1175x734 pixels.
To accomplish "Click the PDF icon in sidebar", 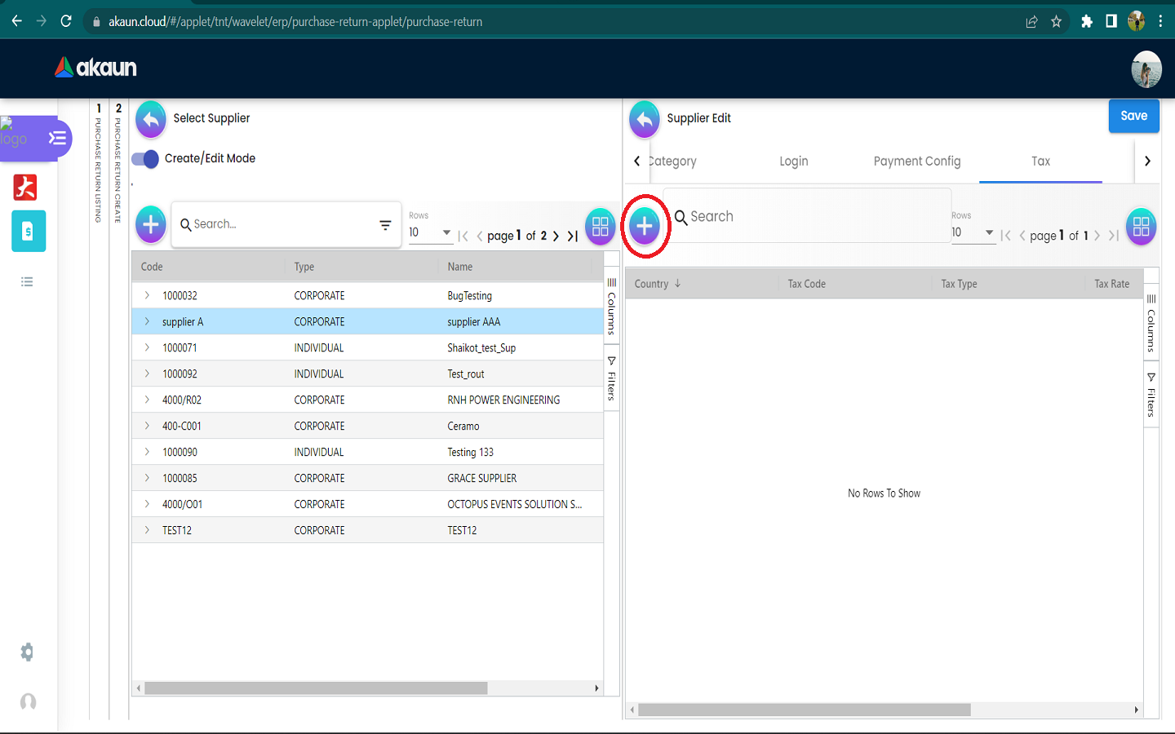I will click(x=25, y=188).
